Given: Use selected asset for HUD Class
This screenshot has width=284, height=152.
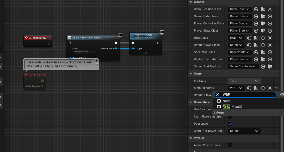Looking at the screenshot, I should [x=249, y=38].
